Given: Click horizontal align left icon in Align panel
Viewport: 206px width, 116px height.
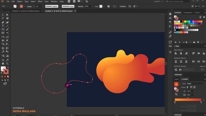Looking at the screenshot, I should click(x=176, y=53).
